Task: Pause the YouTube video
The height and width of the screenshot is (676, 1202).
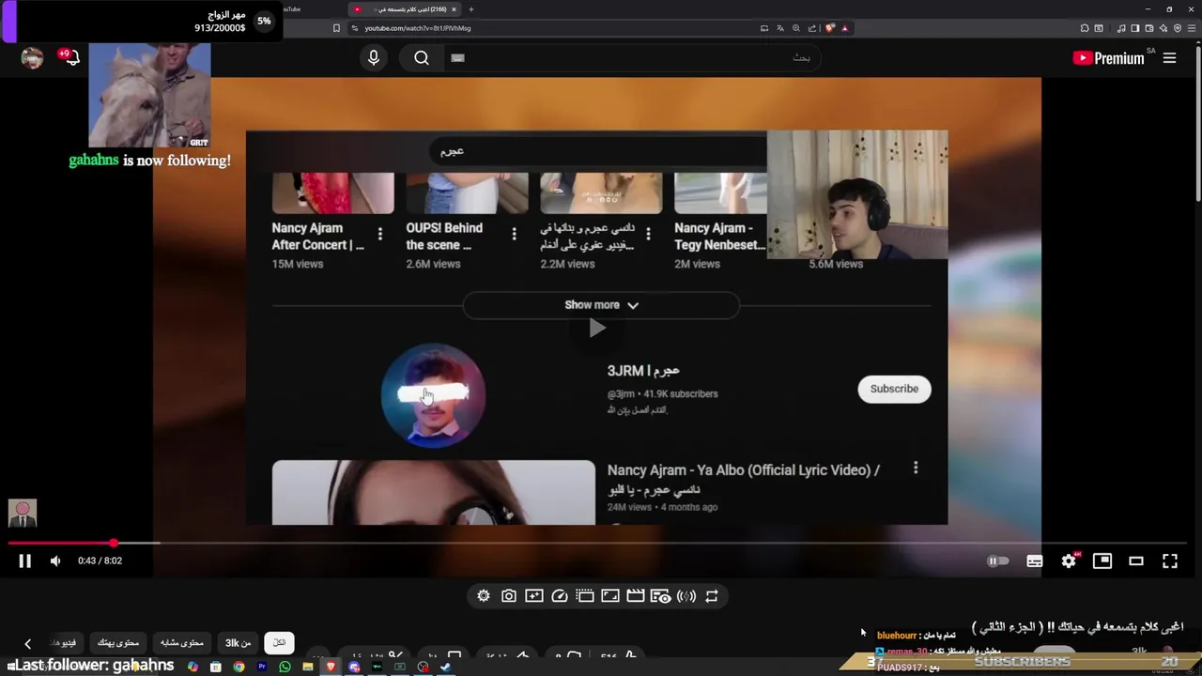Action: 25,561
